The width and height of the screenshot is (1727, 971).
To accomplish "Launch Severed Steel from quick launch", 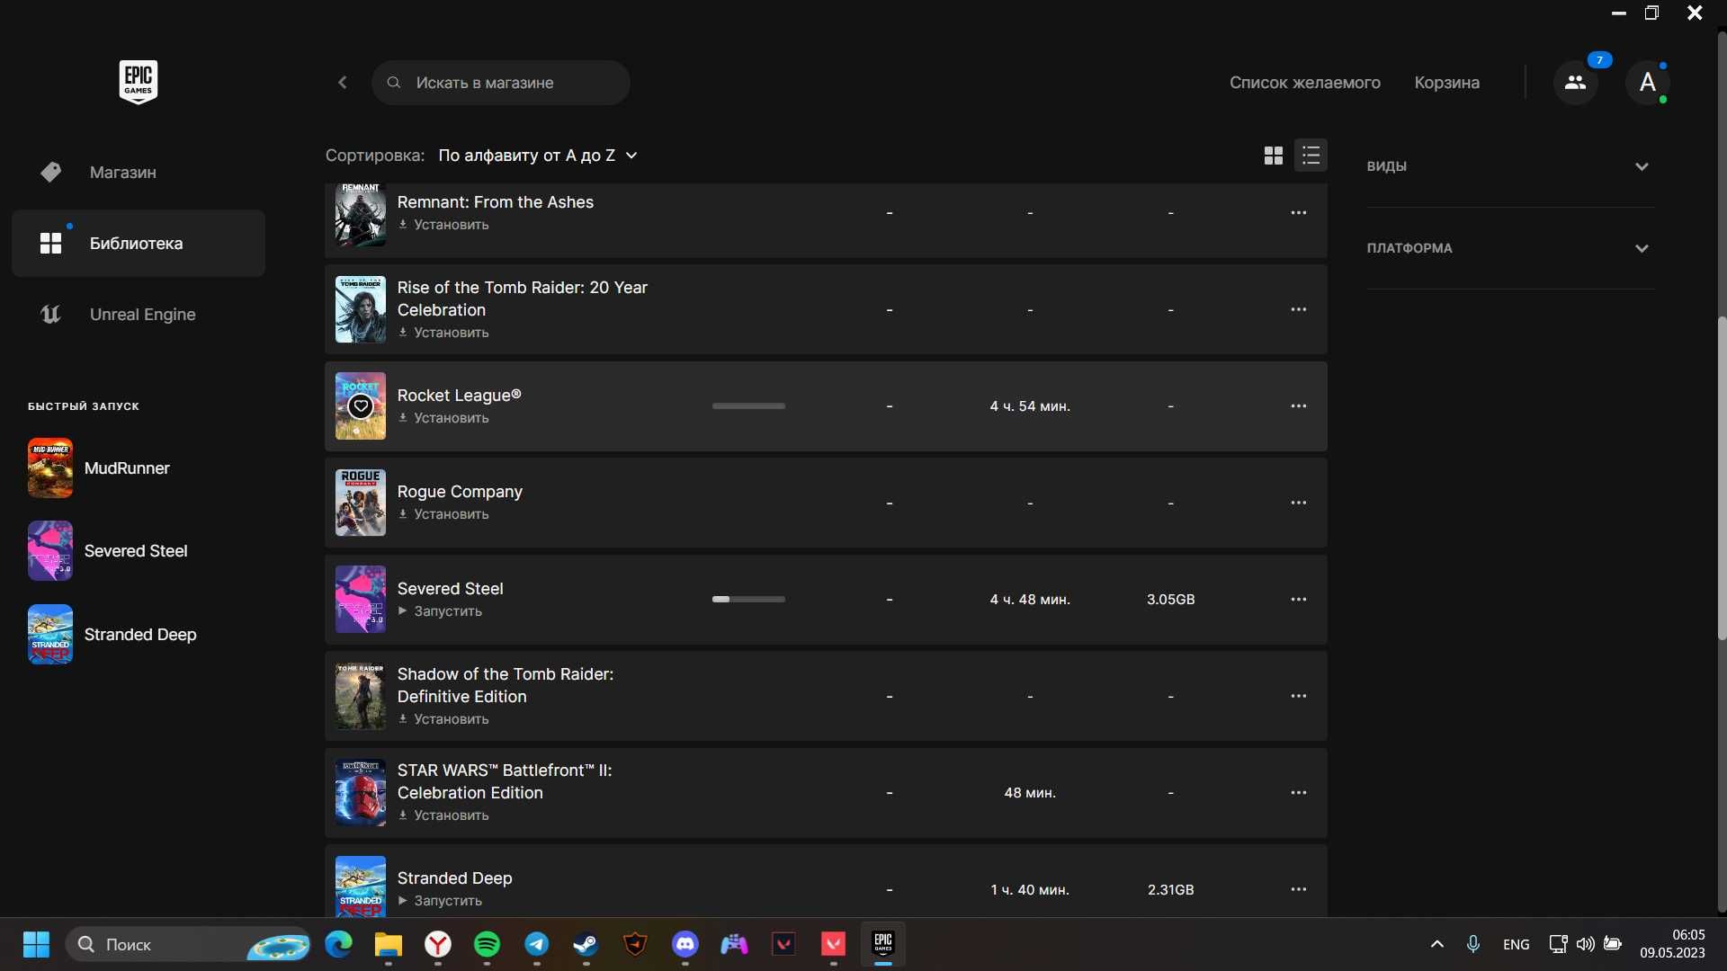I will [108, 551].
